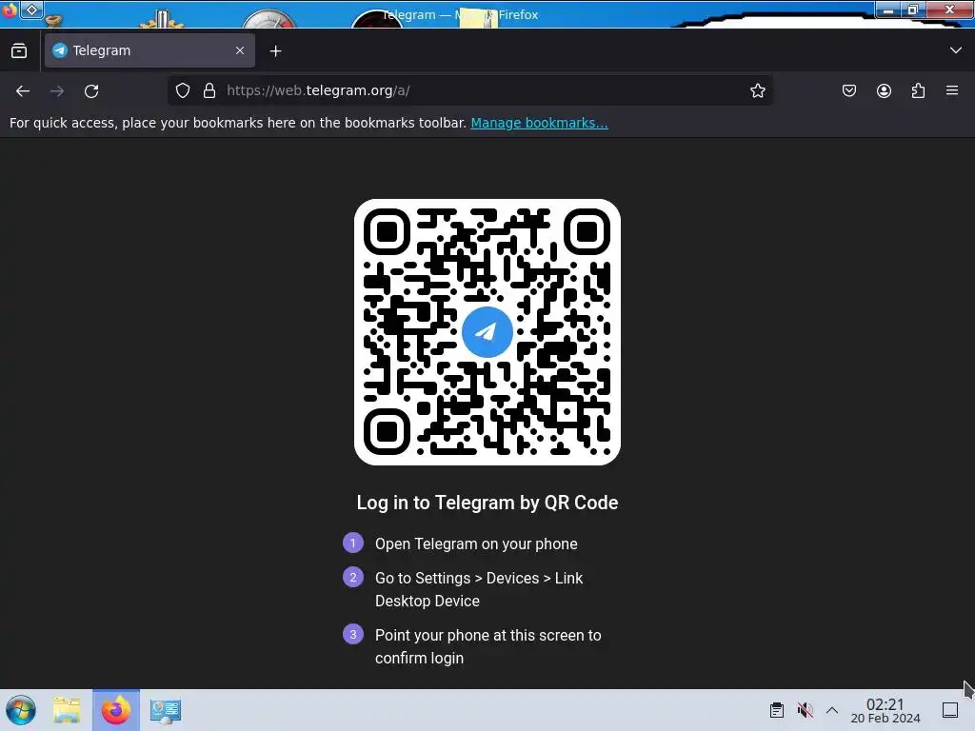Open the Save to Pocket icon
Screen dimensions: 975x731
coord(848,90)
